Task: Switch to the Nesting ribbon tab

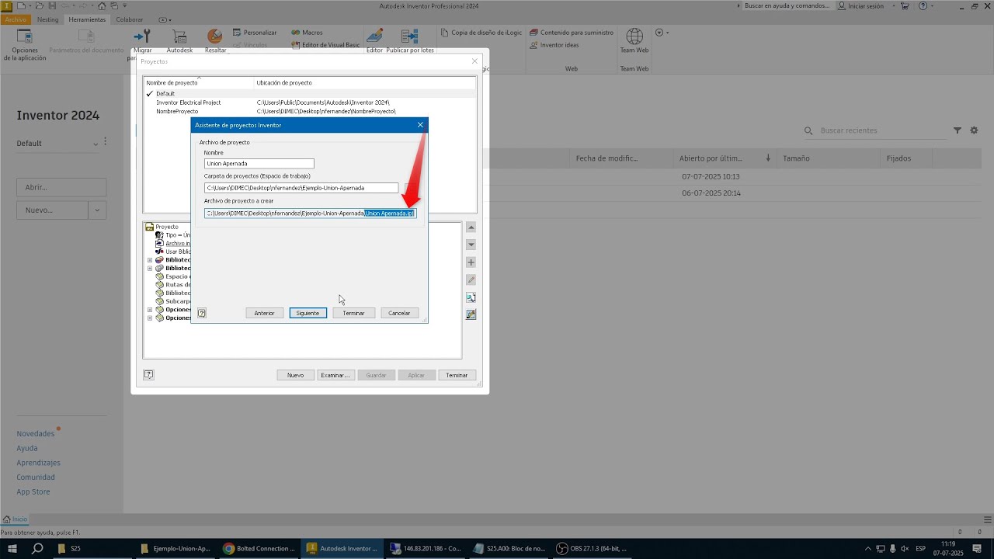Action: coord(47,19)
